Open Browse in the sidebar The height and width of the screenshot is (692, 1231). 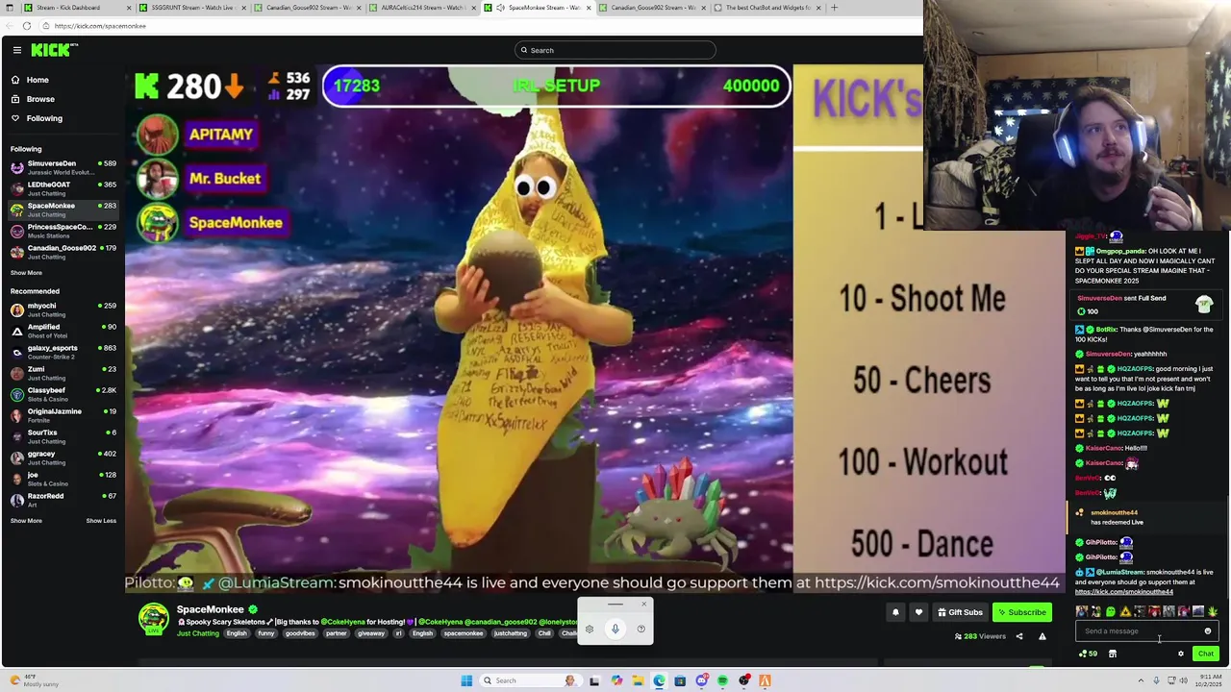pos(40,99)
